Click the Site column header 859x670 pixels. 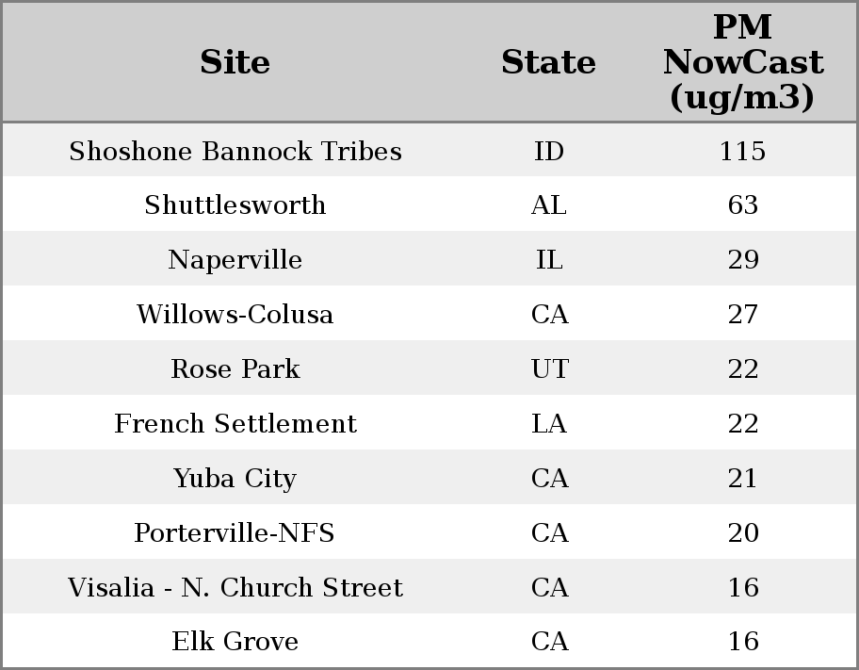235,63
